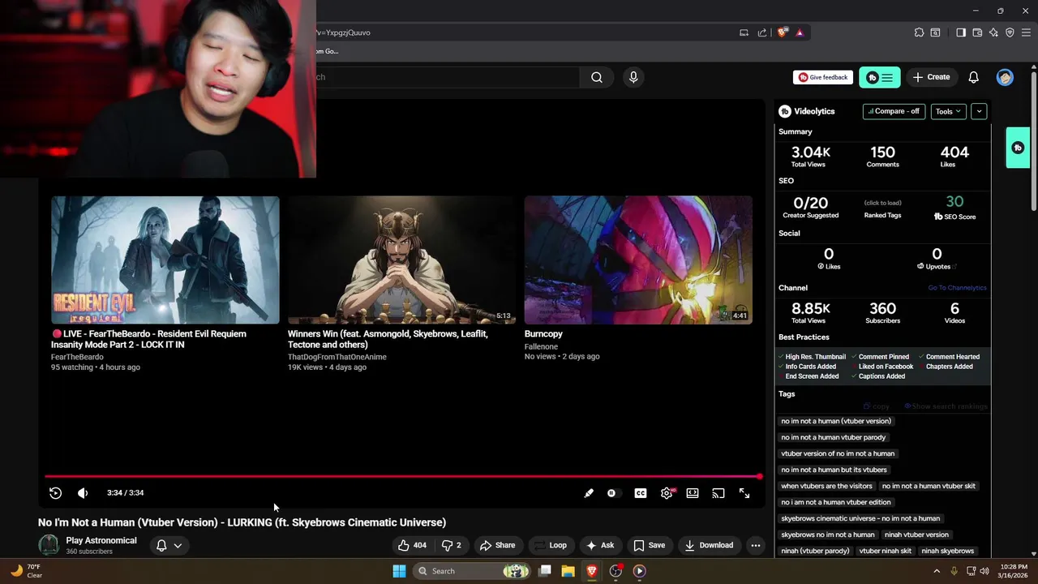Click Brave Shields lion icon
This screenshot has width=1038, height=584.
click(782, 32)
